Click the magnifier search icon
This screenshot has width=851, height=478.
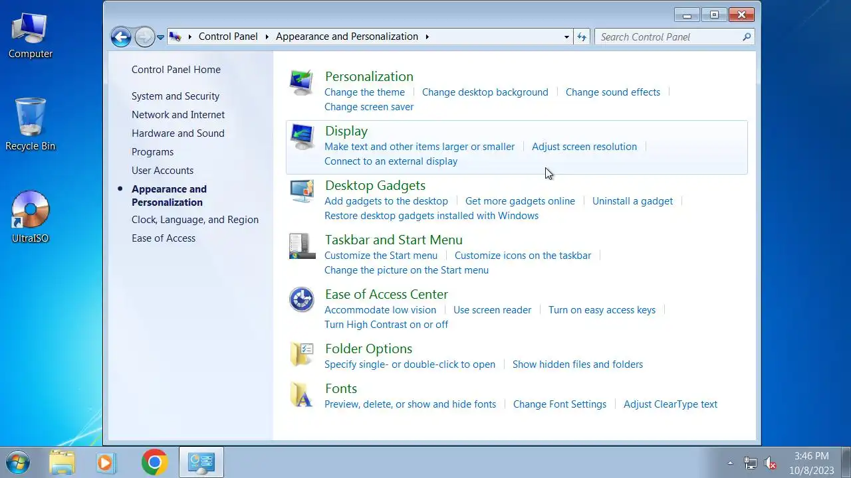(x=747, y=37)
